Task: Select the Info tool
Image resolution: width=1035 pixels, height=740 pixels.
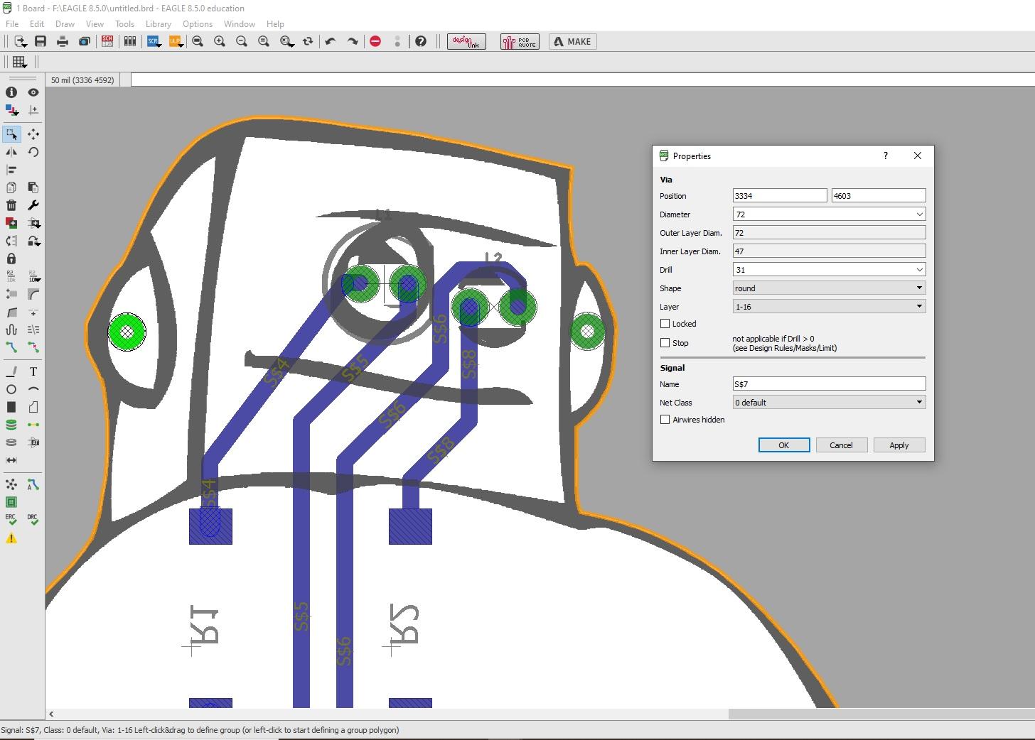Action: tap(11, 92)
